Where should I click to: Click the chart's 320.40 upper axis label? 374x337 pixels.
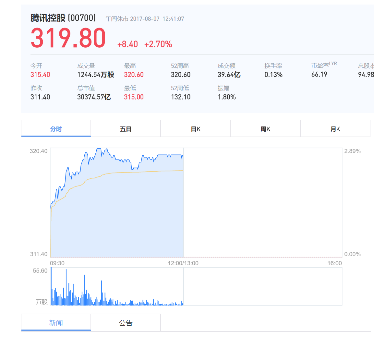[38, 151]
